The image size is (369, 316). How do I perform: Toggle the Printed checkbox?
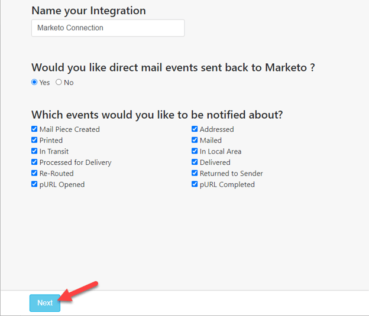[34, 140]
